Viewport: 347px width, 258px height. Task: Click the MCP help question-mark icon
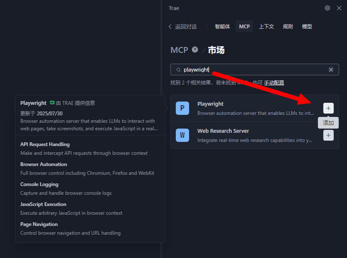(195, 50)
